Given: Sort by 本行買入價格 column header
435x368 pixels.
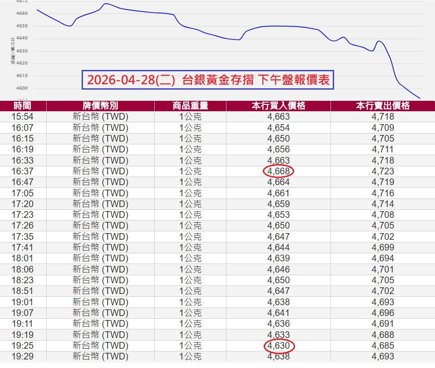Looking at the screenshot, I should [278, 106].
